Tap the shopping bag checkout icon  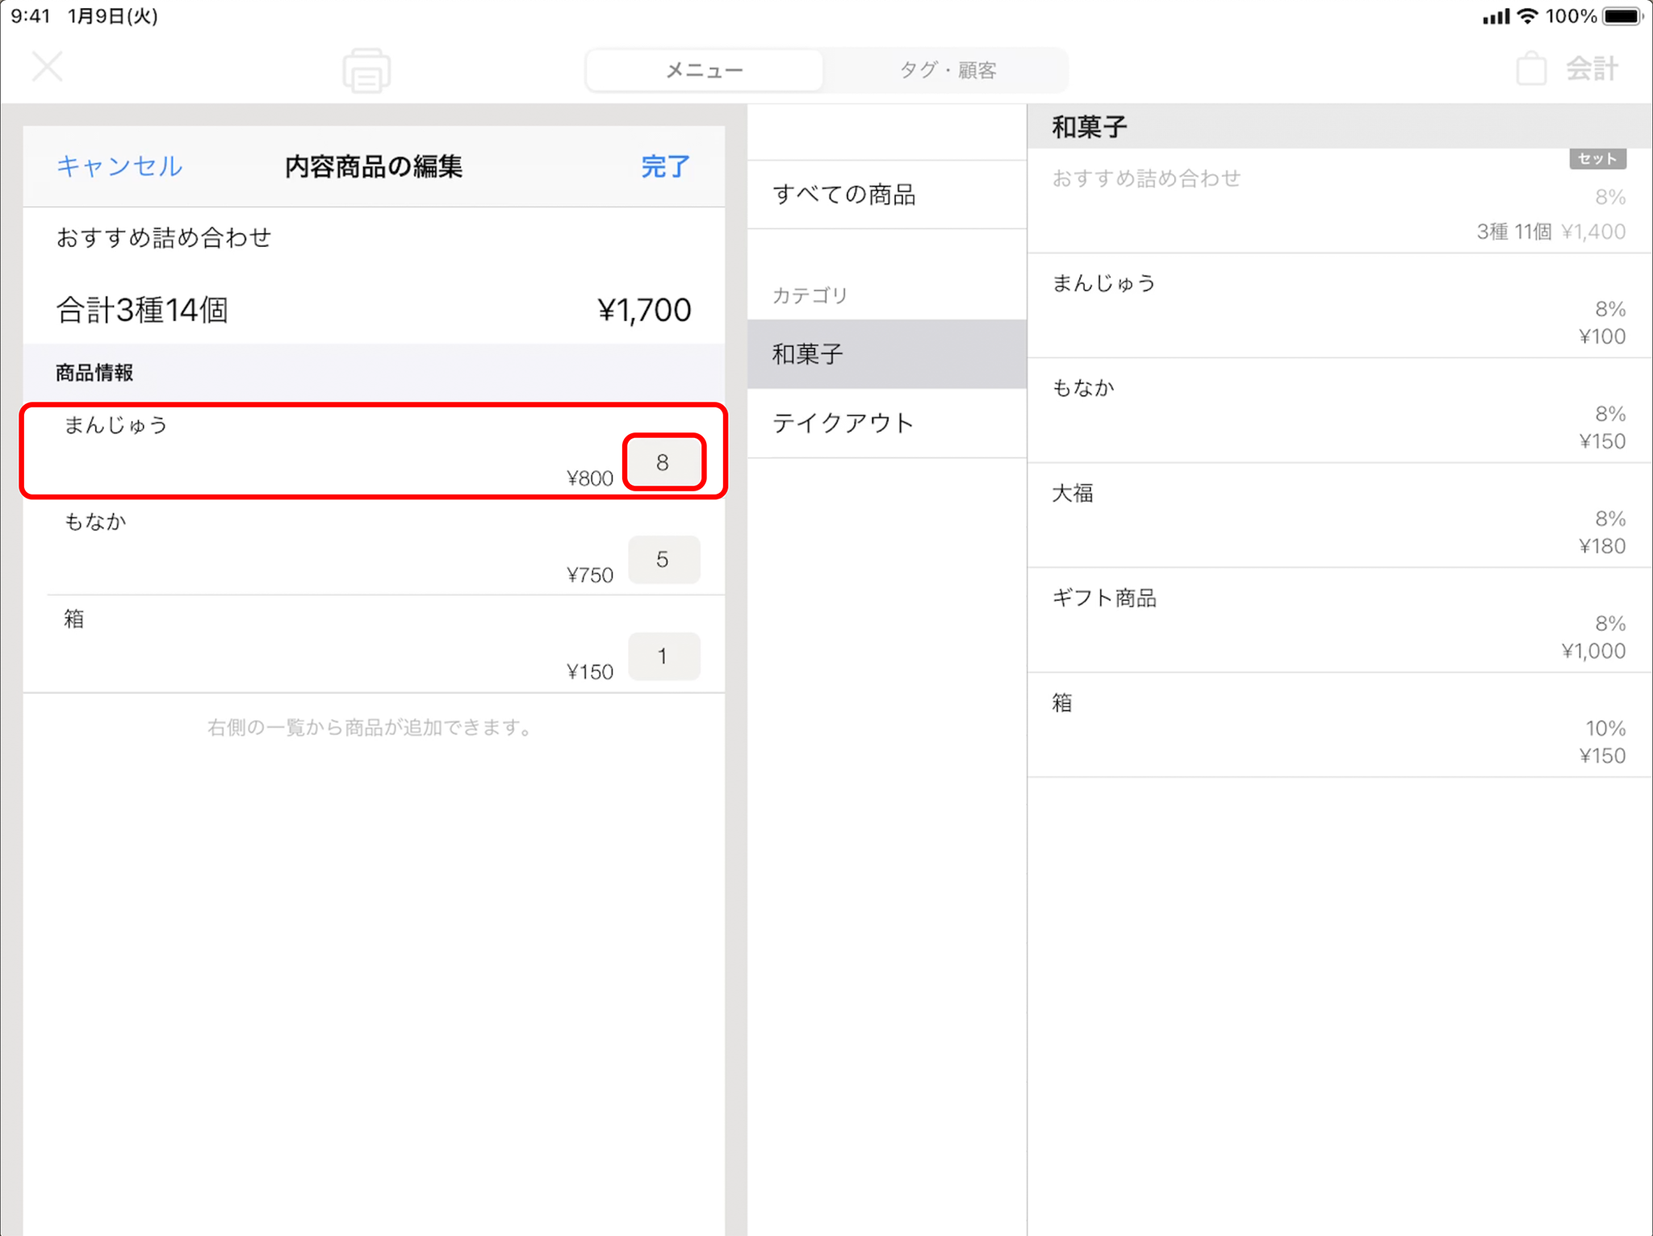[x=1530, y=69]
